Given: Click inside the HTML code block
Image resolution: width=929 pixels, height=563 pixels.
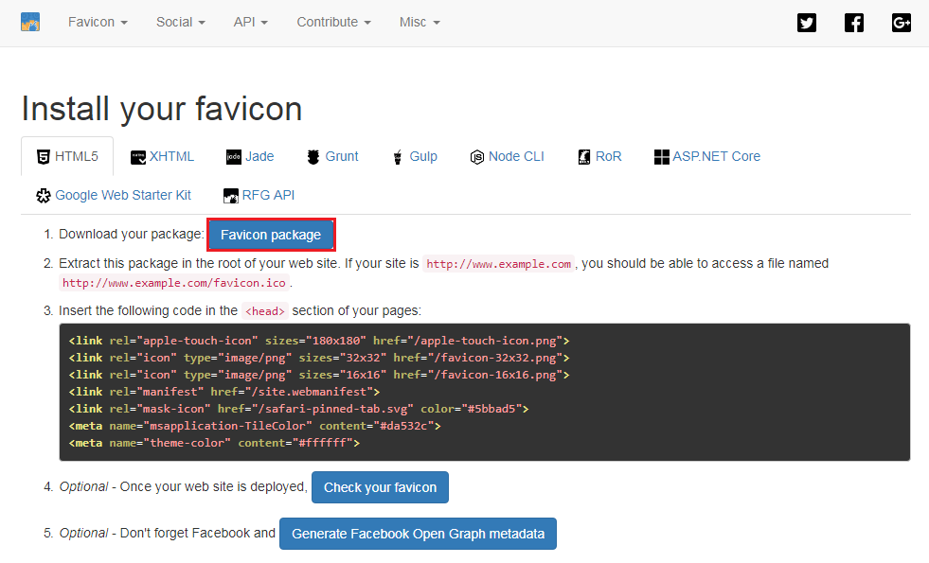Looking at the screenshot, I should pyautogui.click(x=484, y=392).
